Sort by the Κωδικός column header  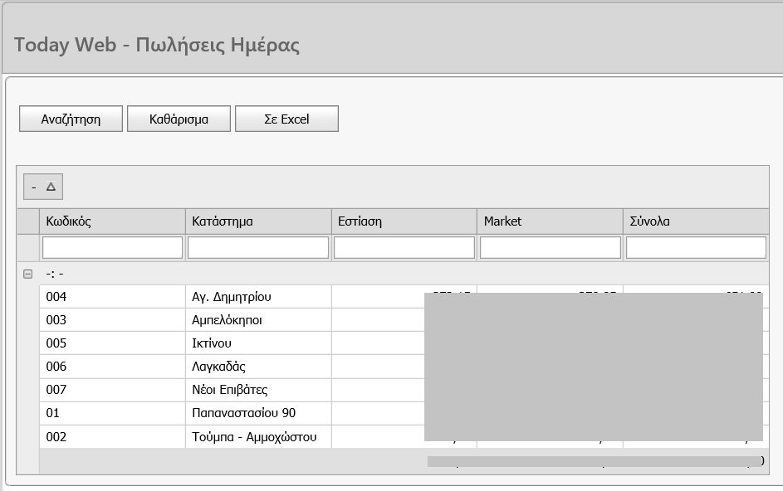[x=112, y=221]
